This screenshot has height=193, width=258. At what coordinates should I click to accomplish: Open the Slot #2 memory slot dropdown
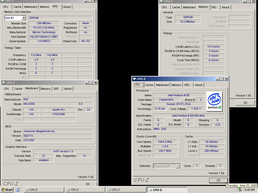(24, 18)
